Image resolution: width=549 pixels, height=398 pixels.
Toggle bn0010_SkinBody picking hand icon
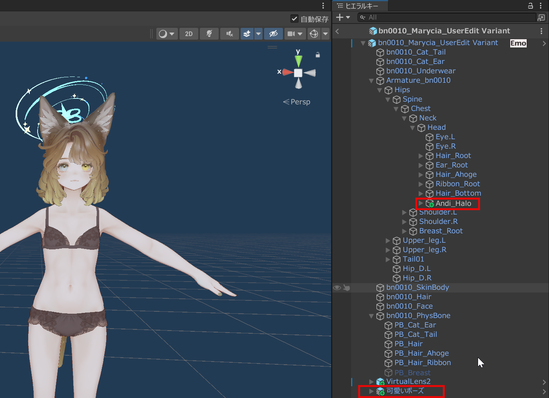[346, 288]
